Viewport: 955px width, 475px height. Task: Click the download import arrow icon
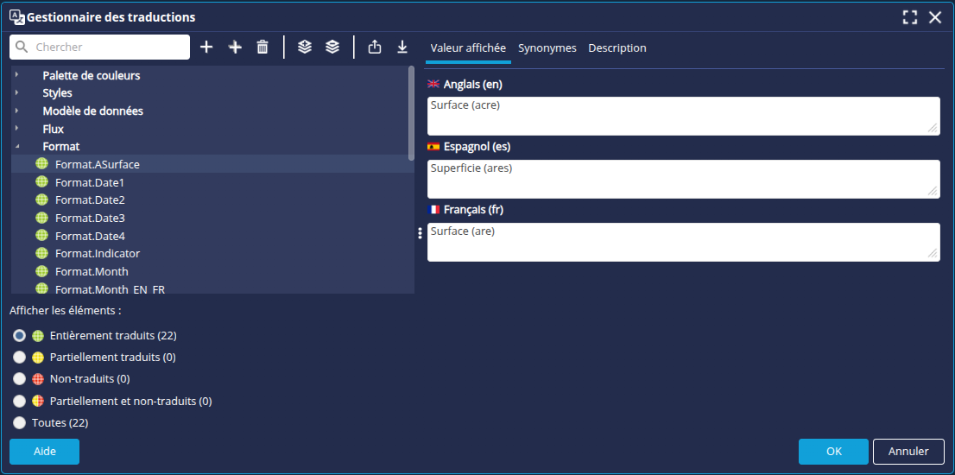coord(402,47)
